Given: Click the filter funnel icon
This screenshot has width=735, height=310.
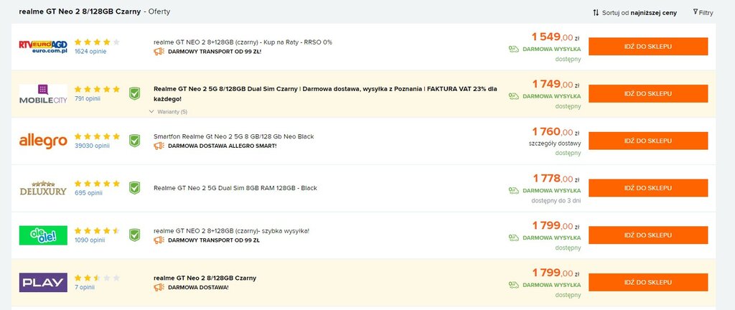Looking at the screenshot, I should 696,12.
